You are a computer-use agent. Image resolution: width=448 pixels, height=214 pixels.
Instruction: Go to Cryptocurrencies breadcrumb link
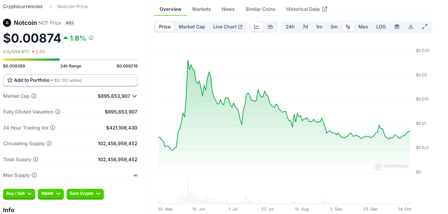(x=23, y=7)
